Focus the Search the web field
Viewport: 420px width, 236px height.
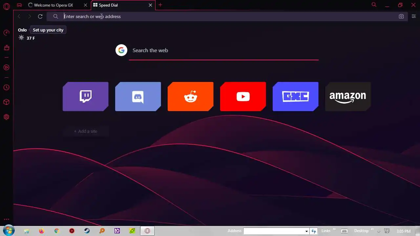224,50
